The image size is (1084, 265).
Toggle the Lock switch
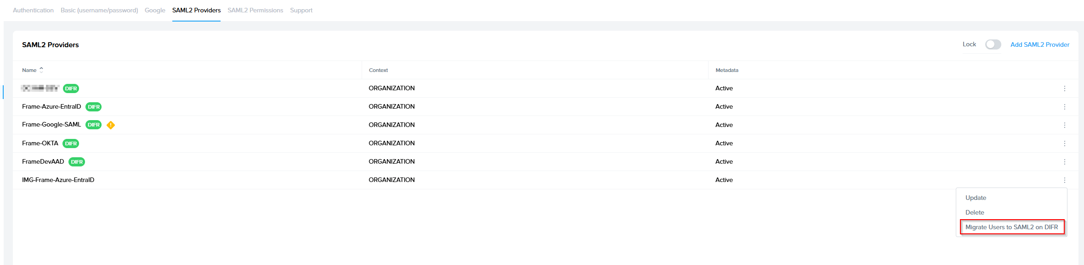[x=993, y=44]
